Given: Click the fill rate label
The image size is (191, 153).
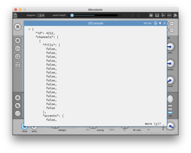Looking at the screenshot, I should coord(137,130).
